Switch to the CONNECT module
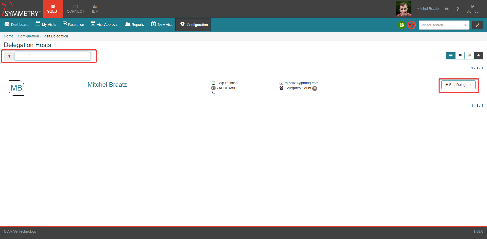 (75, 9)
